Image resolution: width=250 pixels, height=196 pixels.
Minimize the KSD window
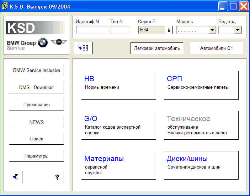pos(223,6)
